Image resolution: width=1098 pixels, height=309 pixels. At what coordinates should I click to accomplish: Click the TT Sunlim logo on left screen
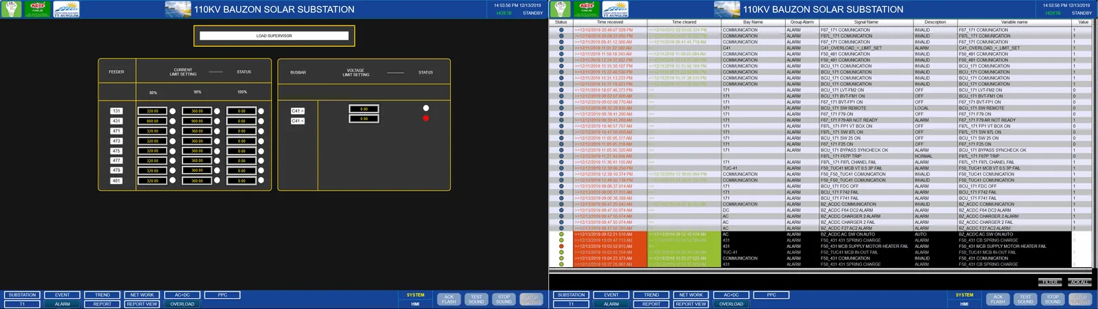[67, 9]
